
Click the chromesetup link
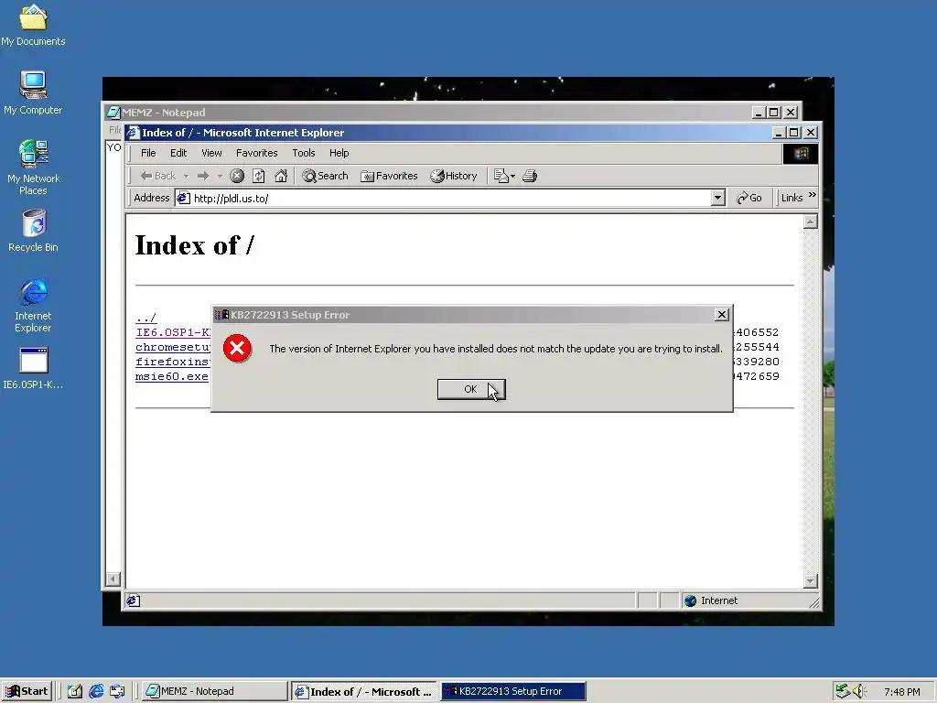(173, 347)
